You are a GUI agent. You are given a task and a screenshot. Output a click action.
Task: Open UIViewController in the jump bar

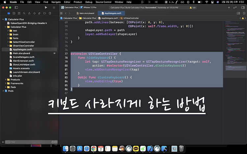(130, 18)
